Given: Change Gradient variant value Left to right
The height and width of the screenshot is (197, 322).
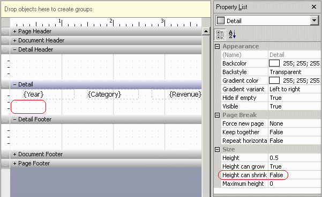Looking at the screenshot, I should tap(294, 89).
